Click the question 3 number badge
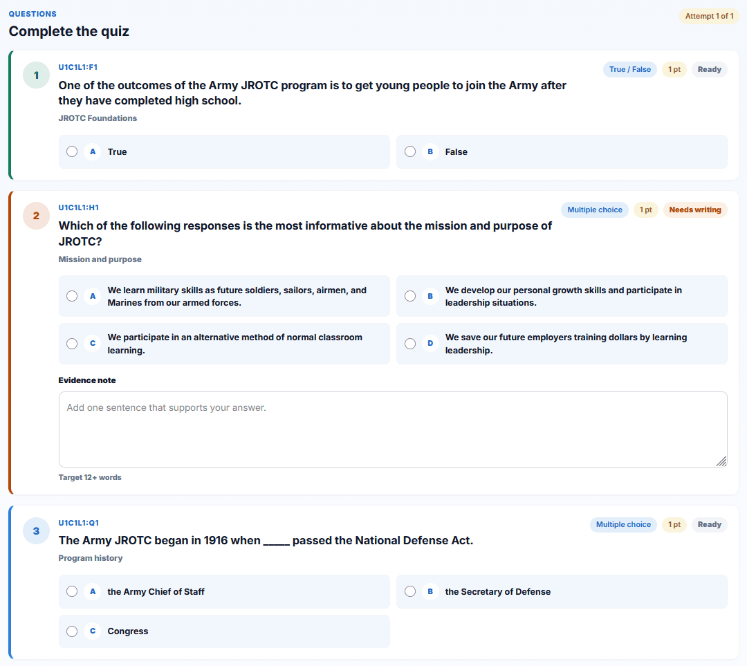Viewport: 747px width, 666px height. click(36, 530)
